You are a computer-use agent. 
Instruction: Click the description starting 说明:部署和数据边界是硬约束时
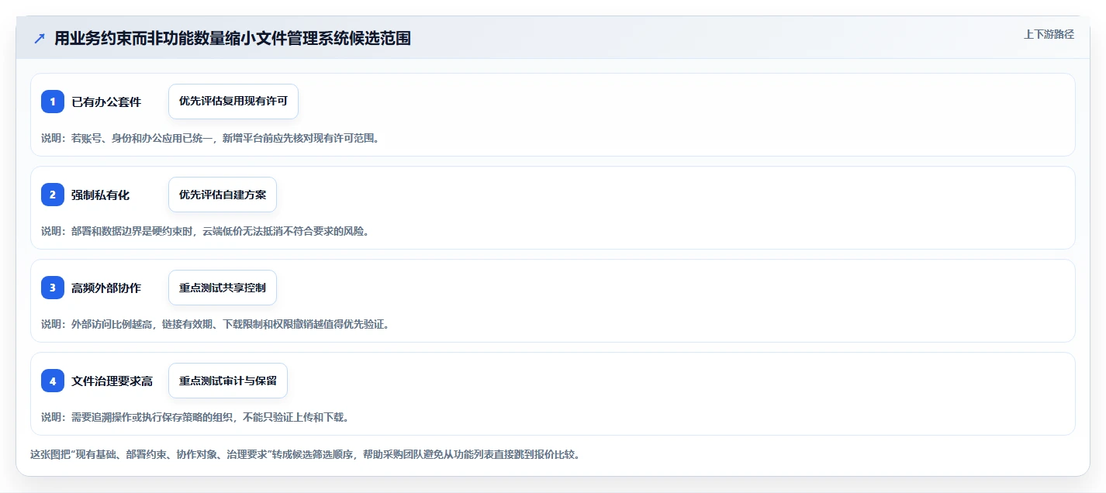(x=205, y=231)
